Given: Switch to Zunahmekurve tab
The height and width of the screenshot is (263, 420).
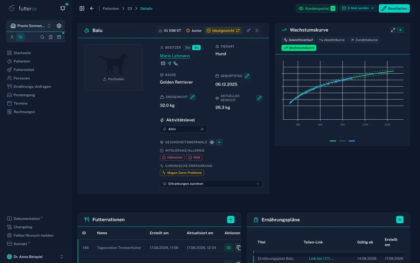Looking at the screenshot, I should [364, 40].
